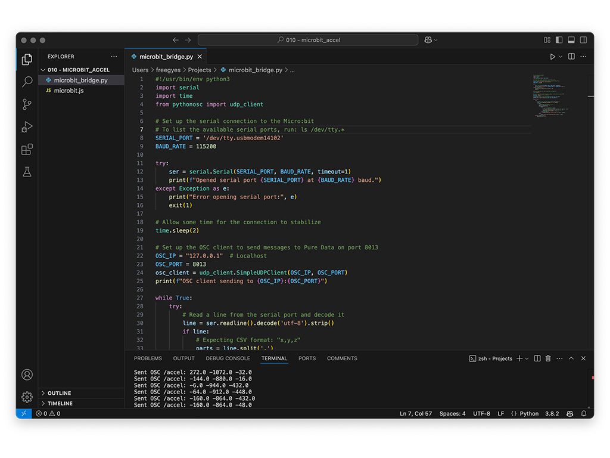
Task: Open the Extensions view
Action: coord(27,150)
